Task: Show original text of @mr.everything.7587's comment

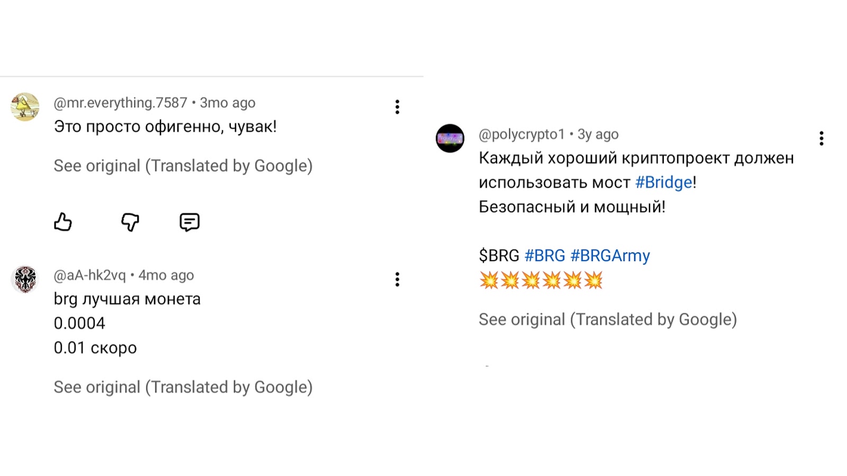Action: click(183, 166)
